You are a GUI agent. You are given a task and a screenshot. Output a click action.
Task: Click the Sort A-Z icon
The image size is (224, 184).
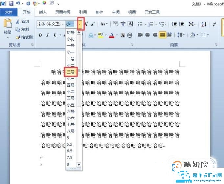[204, 24]
